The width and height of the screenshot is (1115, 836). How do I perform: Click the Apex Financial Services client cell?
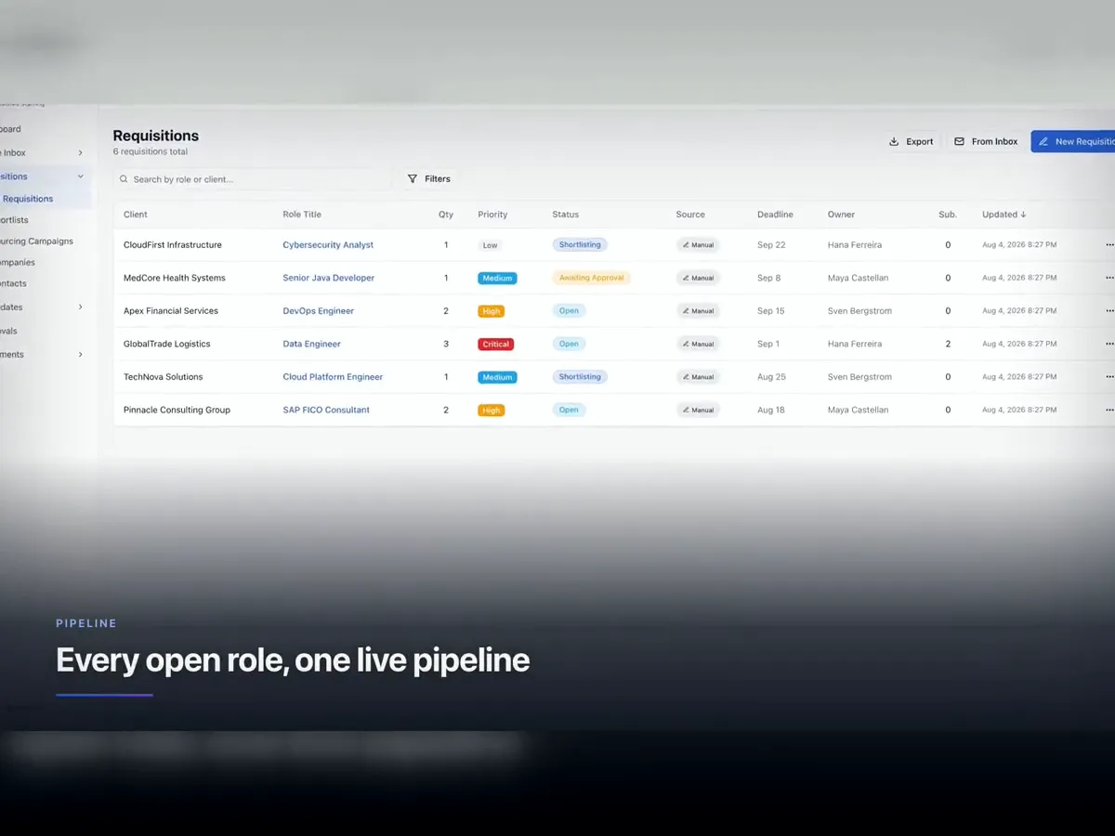[x=171, y=311]
